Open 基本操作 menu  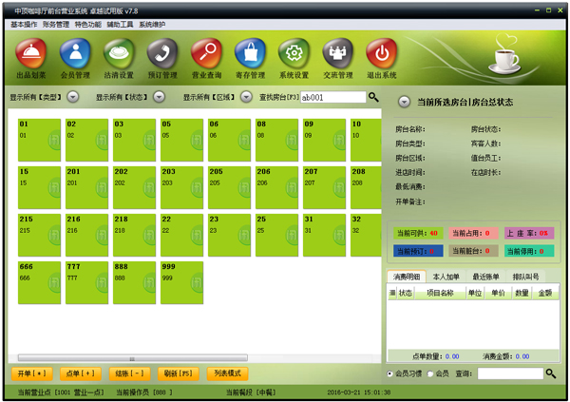tap(24, 25)
